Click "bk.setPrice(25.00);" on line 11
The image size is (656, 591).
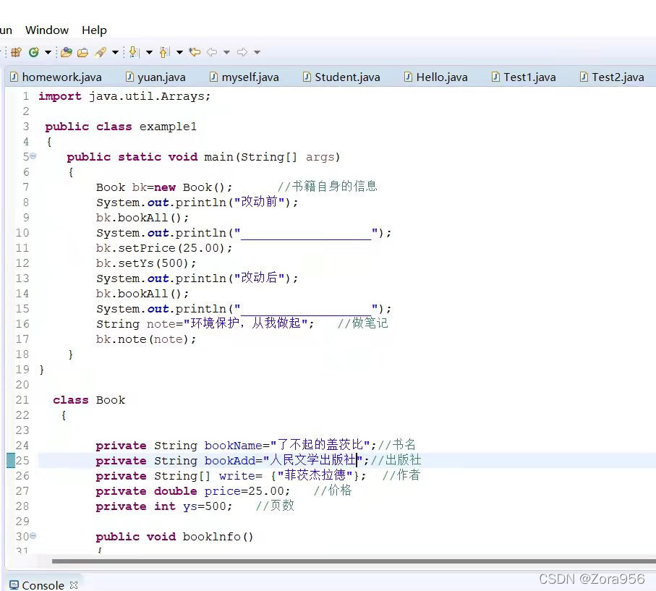(164, 248)
